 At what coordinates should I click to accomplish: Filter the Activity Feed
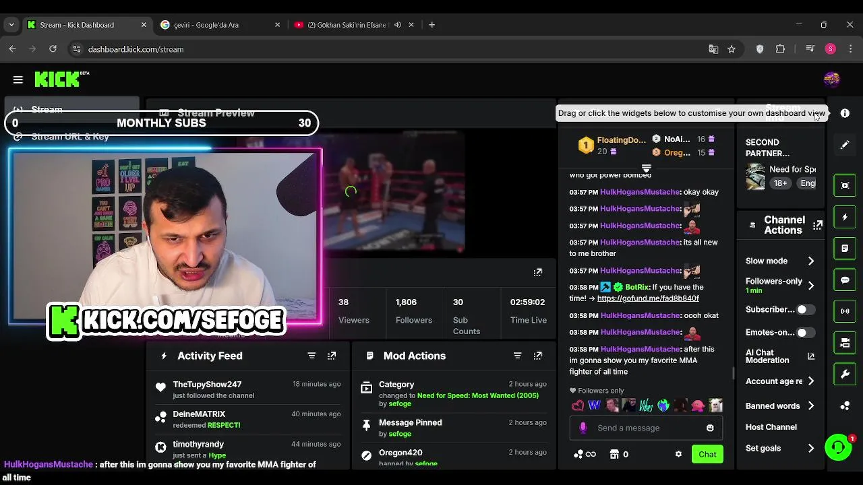point(311,356)
